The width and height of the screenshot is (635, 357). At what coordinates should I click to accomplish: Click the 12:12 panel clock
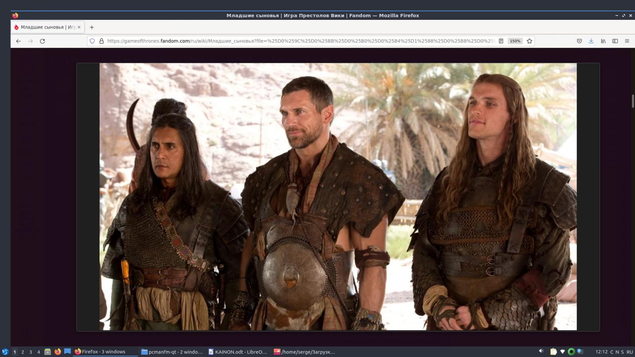click(601, 352)
